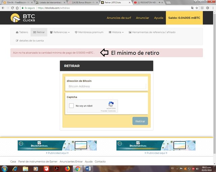Open media player icon in taskbar
216x172 pixels.
tap(36, 169)
